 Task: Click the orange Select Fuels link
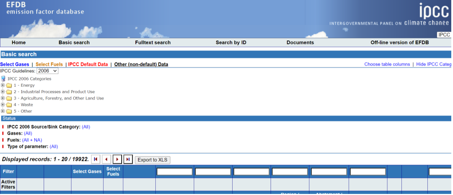[x=49, y=65]
